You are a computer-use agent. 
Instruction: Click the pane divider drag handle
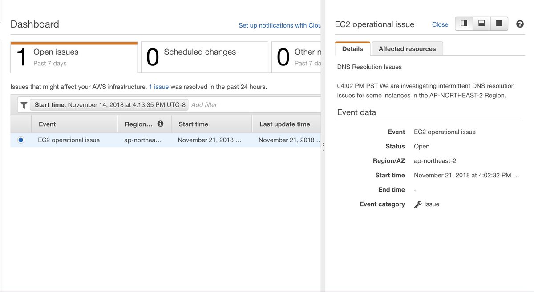pyautogui.click(x=323, y=146)
